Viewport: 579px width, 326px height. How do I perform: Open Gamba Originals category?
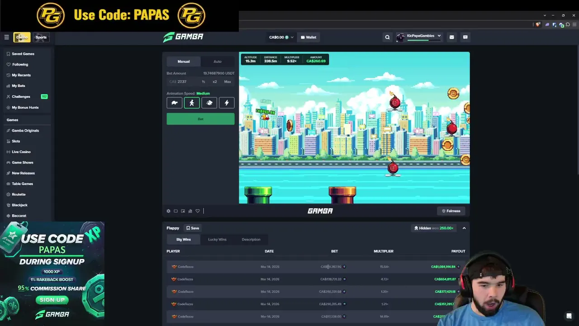point(25,130)
